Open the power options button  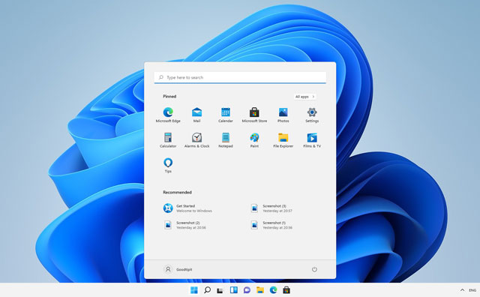[x=314, y=269]
